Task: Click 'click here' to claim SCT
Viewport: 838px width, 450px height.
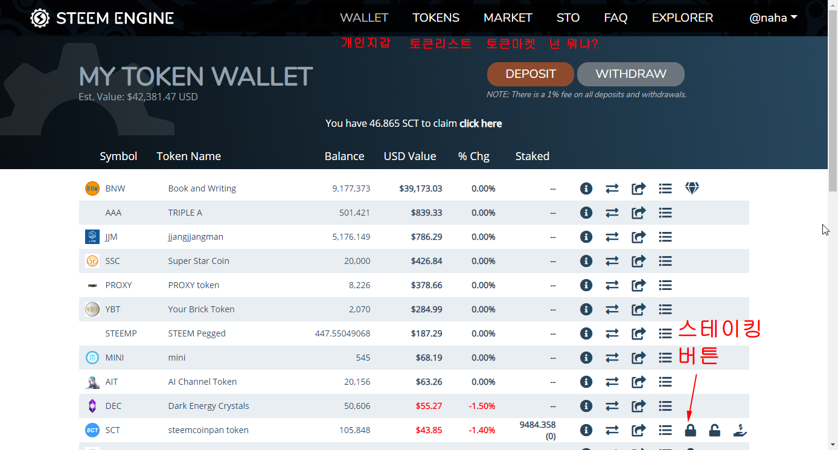Action: (481, 123)
